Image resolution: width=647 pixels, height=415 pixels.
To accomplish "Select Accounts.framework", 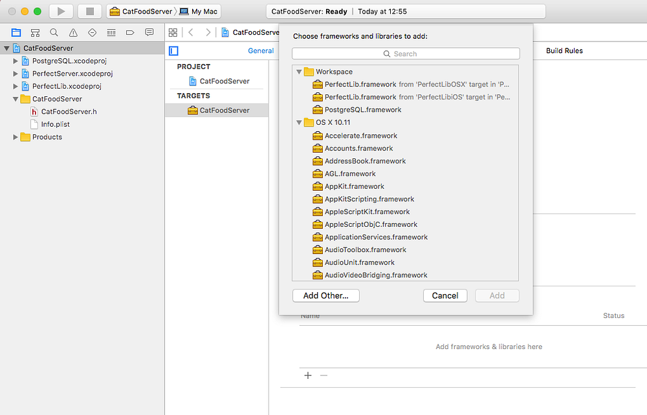I will tap(353, 149).
